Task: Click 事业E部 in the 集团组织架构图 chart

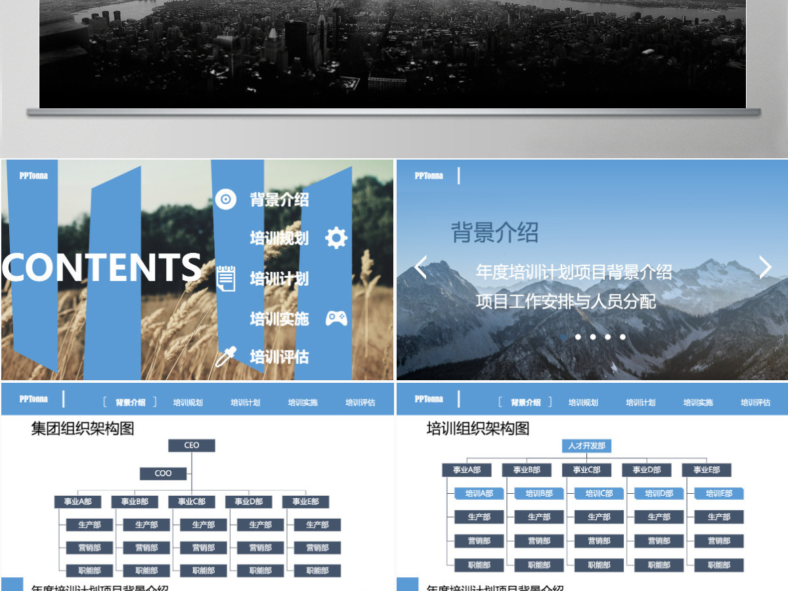Action: click(306, 502)
